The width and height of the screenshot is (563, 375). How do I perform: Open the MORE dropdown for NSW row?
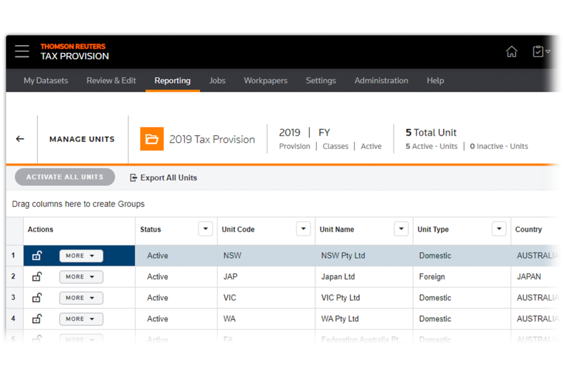pyautogui.click(x=81, y=256)
